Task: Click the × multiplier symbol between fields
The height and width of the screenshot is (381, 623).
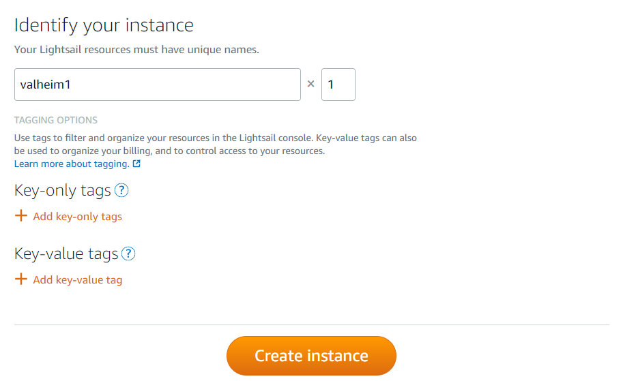Action: (x=310, y=84)
